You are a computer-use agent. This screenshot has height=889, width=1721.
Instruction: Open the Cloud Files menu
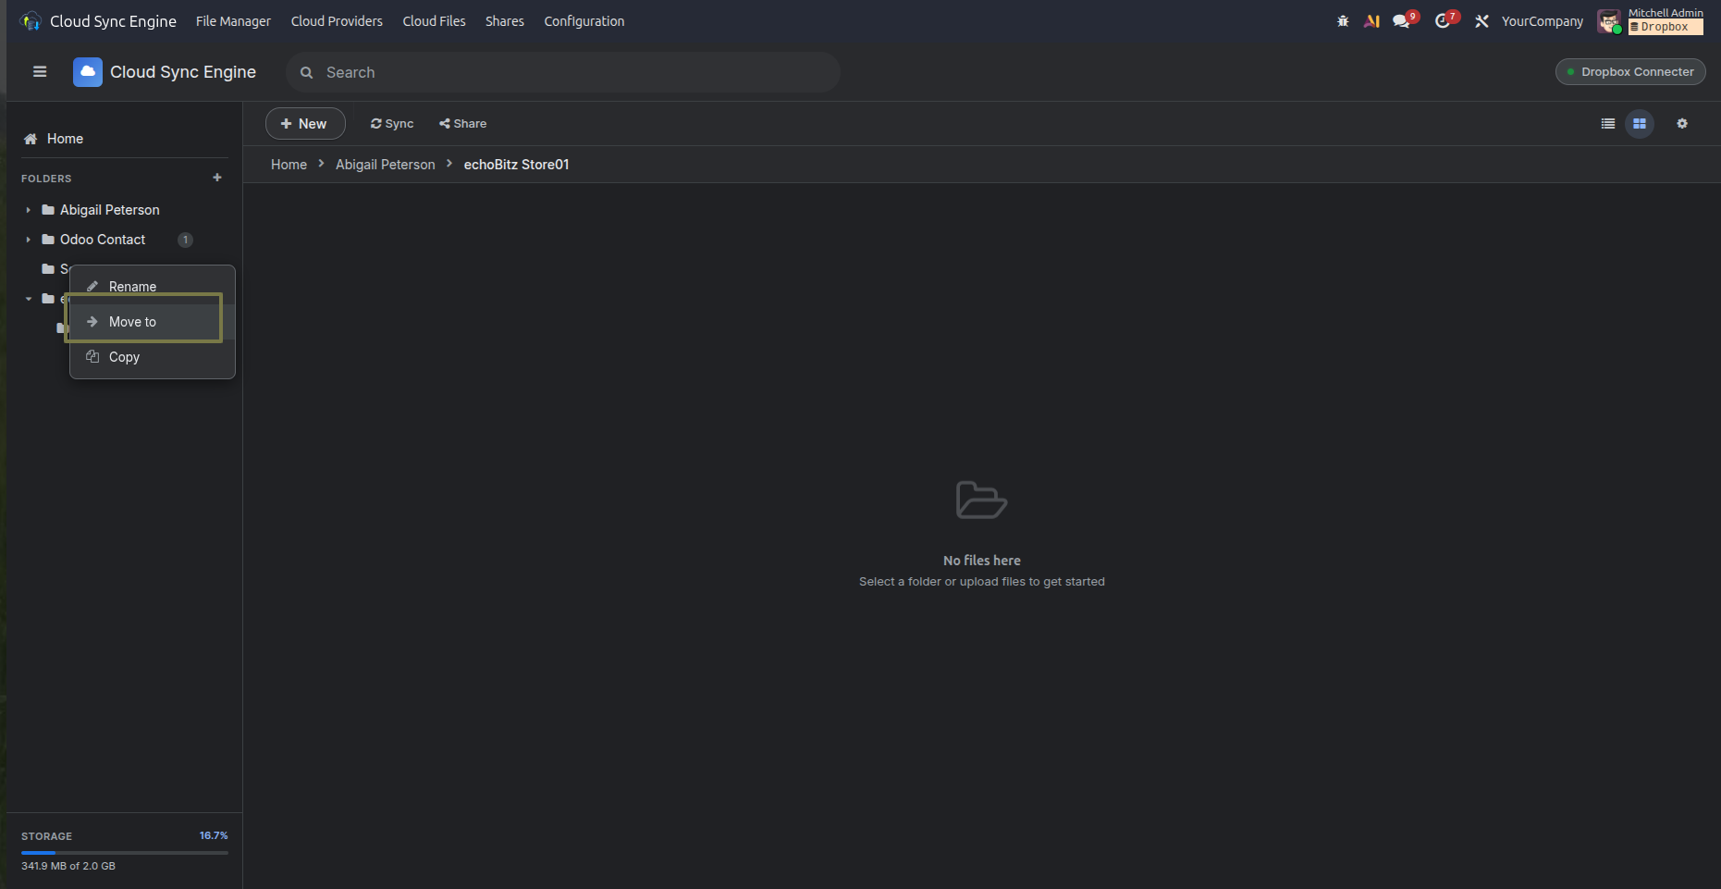(x=434, y=21)
